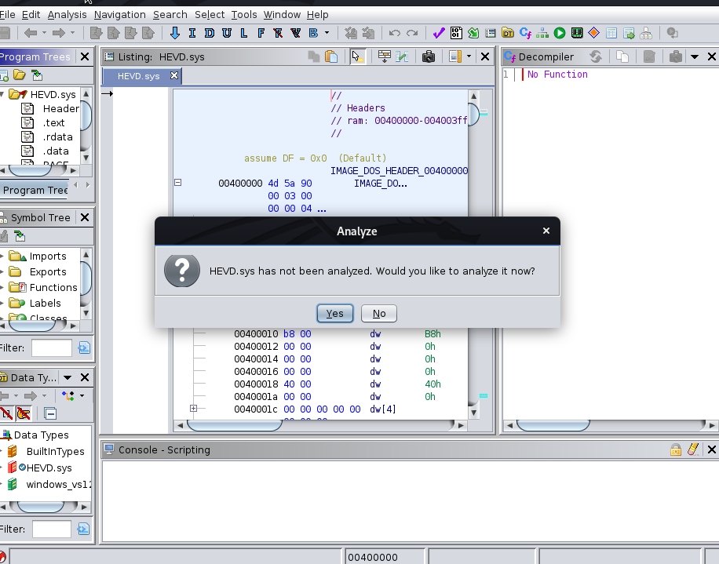The width and height of the screenshot is (719, 564).
Task: Go to next Instruction (I icon)
Action: pyautogui.click(x=192, y=33)
